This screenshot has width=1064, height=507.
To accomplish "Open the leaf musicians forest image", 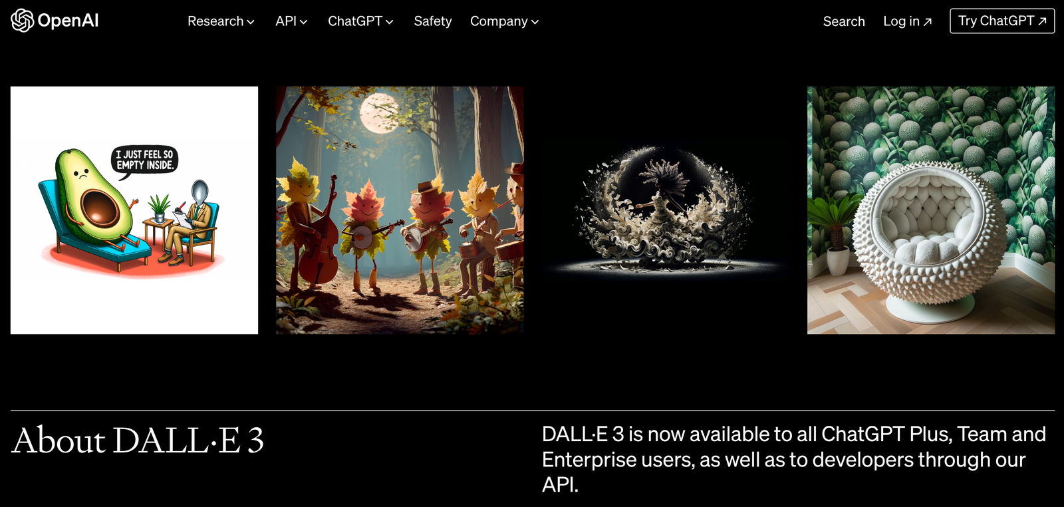I will point(400,210).
